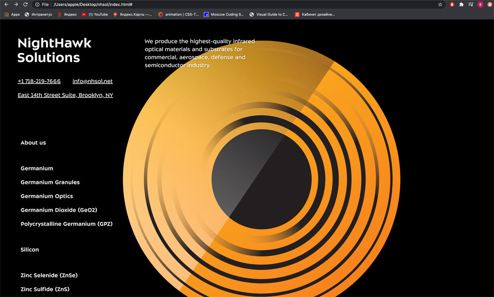Bookmark this page with star icon

tap(440, 4)
